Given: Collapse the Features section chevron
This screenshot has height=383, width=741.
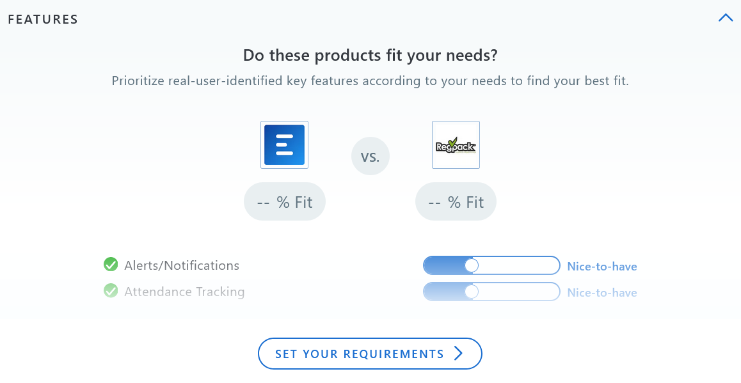Looking at the screenshot, I should (725, 19).
